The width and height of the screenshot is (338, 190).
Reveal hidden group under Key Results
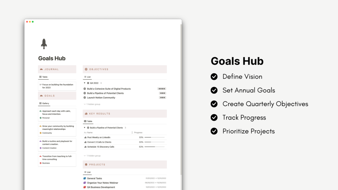(92, 156)
